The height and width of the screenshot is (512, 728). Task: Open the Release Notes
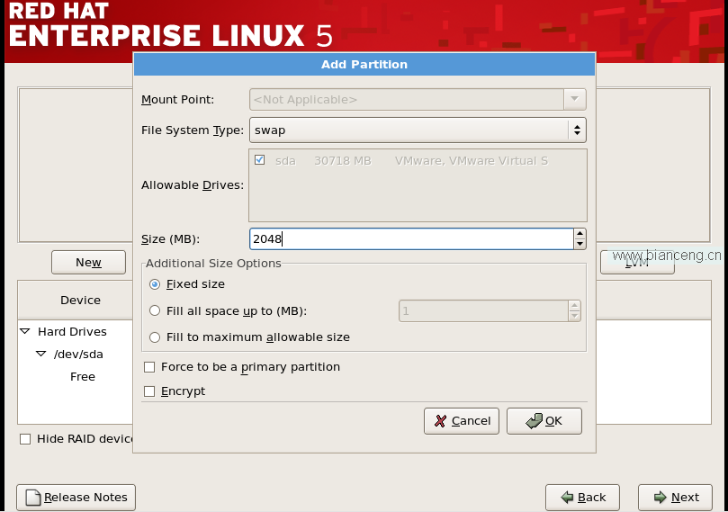[x=76, y=498]
